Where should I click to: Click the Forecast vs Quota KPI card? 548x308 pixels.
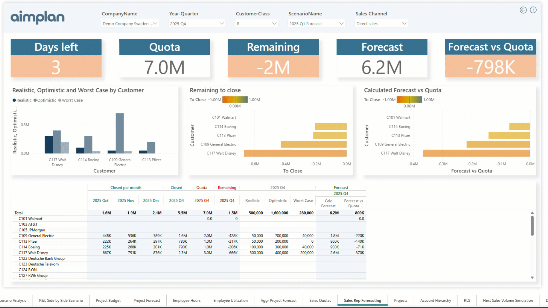coord(490,58)
